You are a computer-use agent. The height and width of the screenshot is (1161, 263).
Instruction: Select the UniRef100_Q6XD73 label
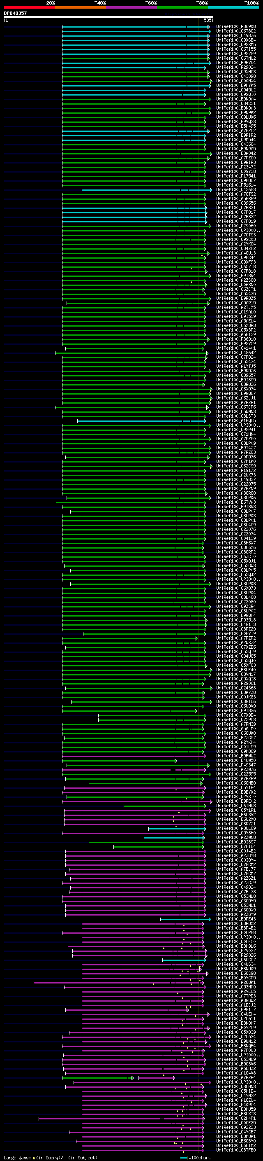[236, 588]
